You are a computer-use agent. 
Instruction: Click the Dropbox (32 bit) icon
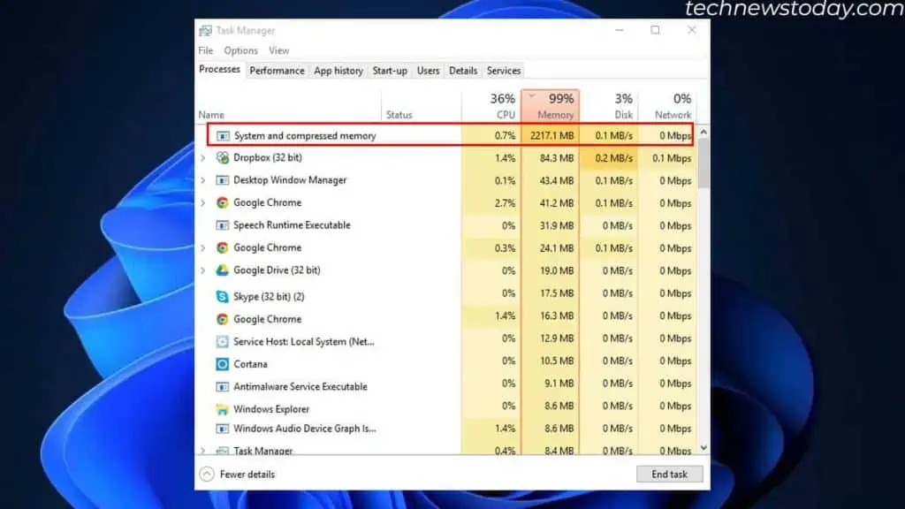(222, 157)
